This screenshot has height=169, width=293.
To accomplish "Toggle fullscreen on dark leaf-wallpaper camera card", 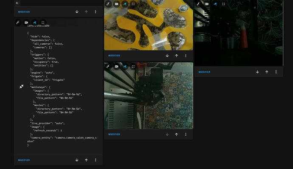I will [223, 4].
